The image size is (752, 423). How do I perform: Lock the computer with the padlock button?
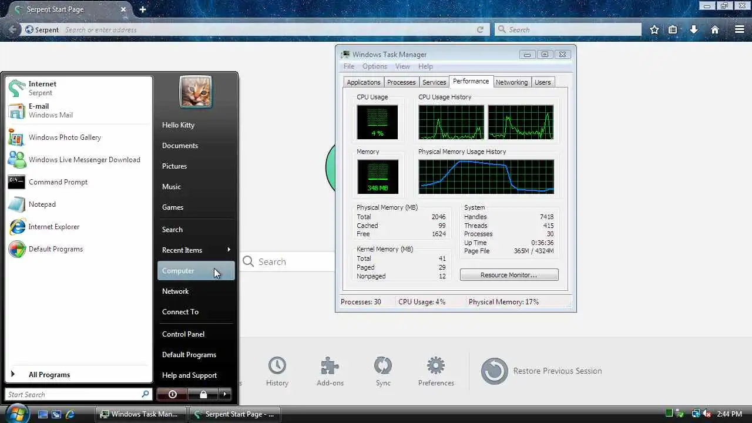(x=203, y=394)
